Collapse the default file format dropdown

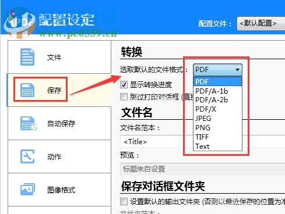tap(217, 70)
